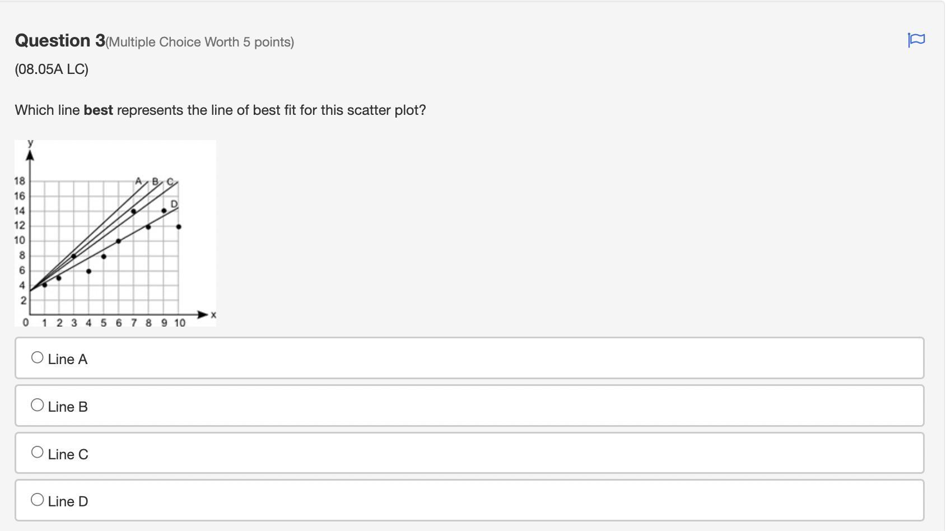Screen dimensions: 946x531
Task: Click label C on the graph
Action: pos(170,182)
